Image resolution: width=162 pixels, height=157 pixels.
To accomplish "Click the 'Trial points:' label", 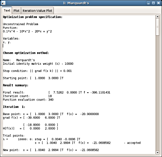I will tap(14, 136).
